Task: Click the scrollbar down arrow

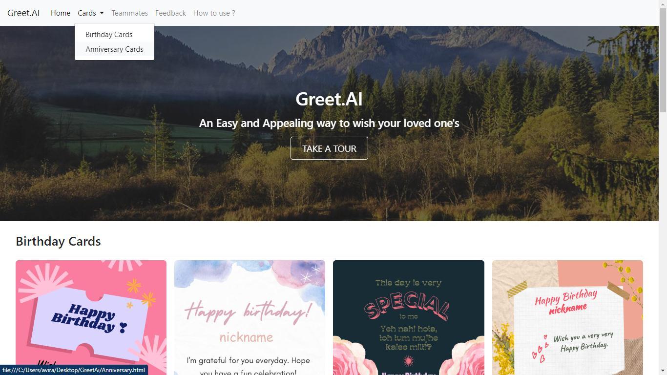Action: 663,371
